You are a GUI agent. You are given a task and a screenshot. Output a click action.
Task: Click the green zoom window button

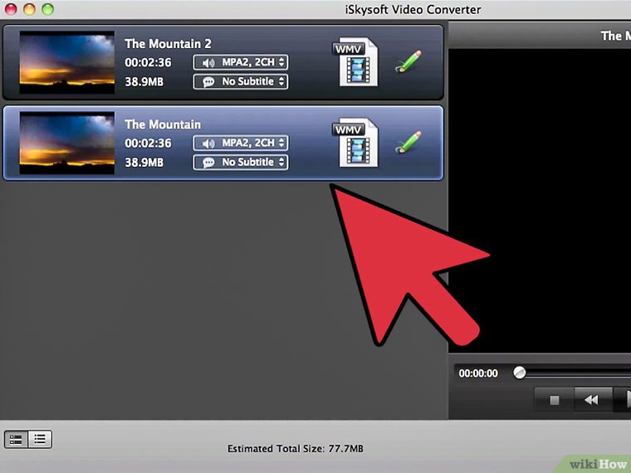(x=48, y=9)
